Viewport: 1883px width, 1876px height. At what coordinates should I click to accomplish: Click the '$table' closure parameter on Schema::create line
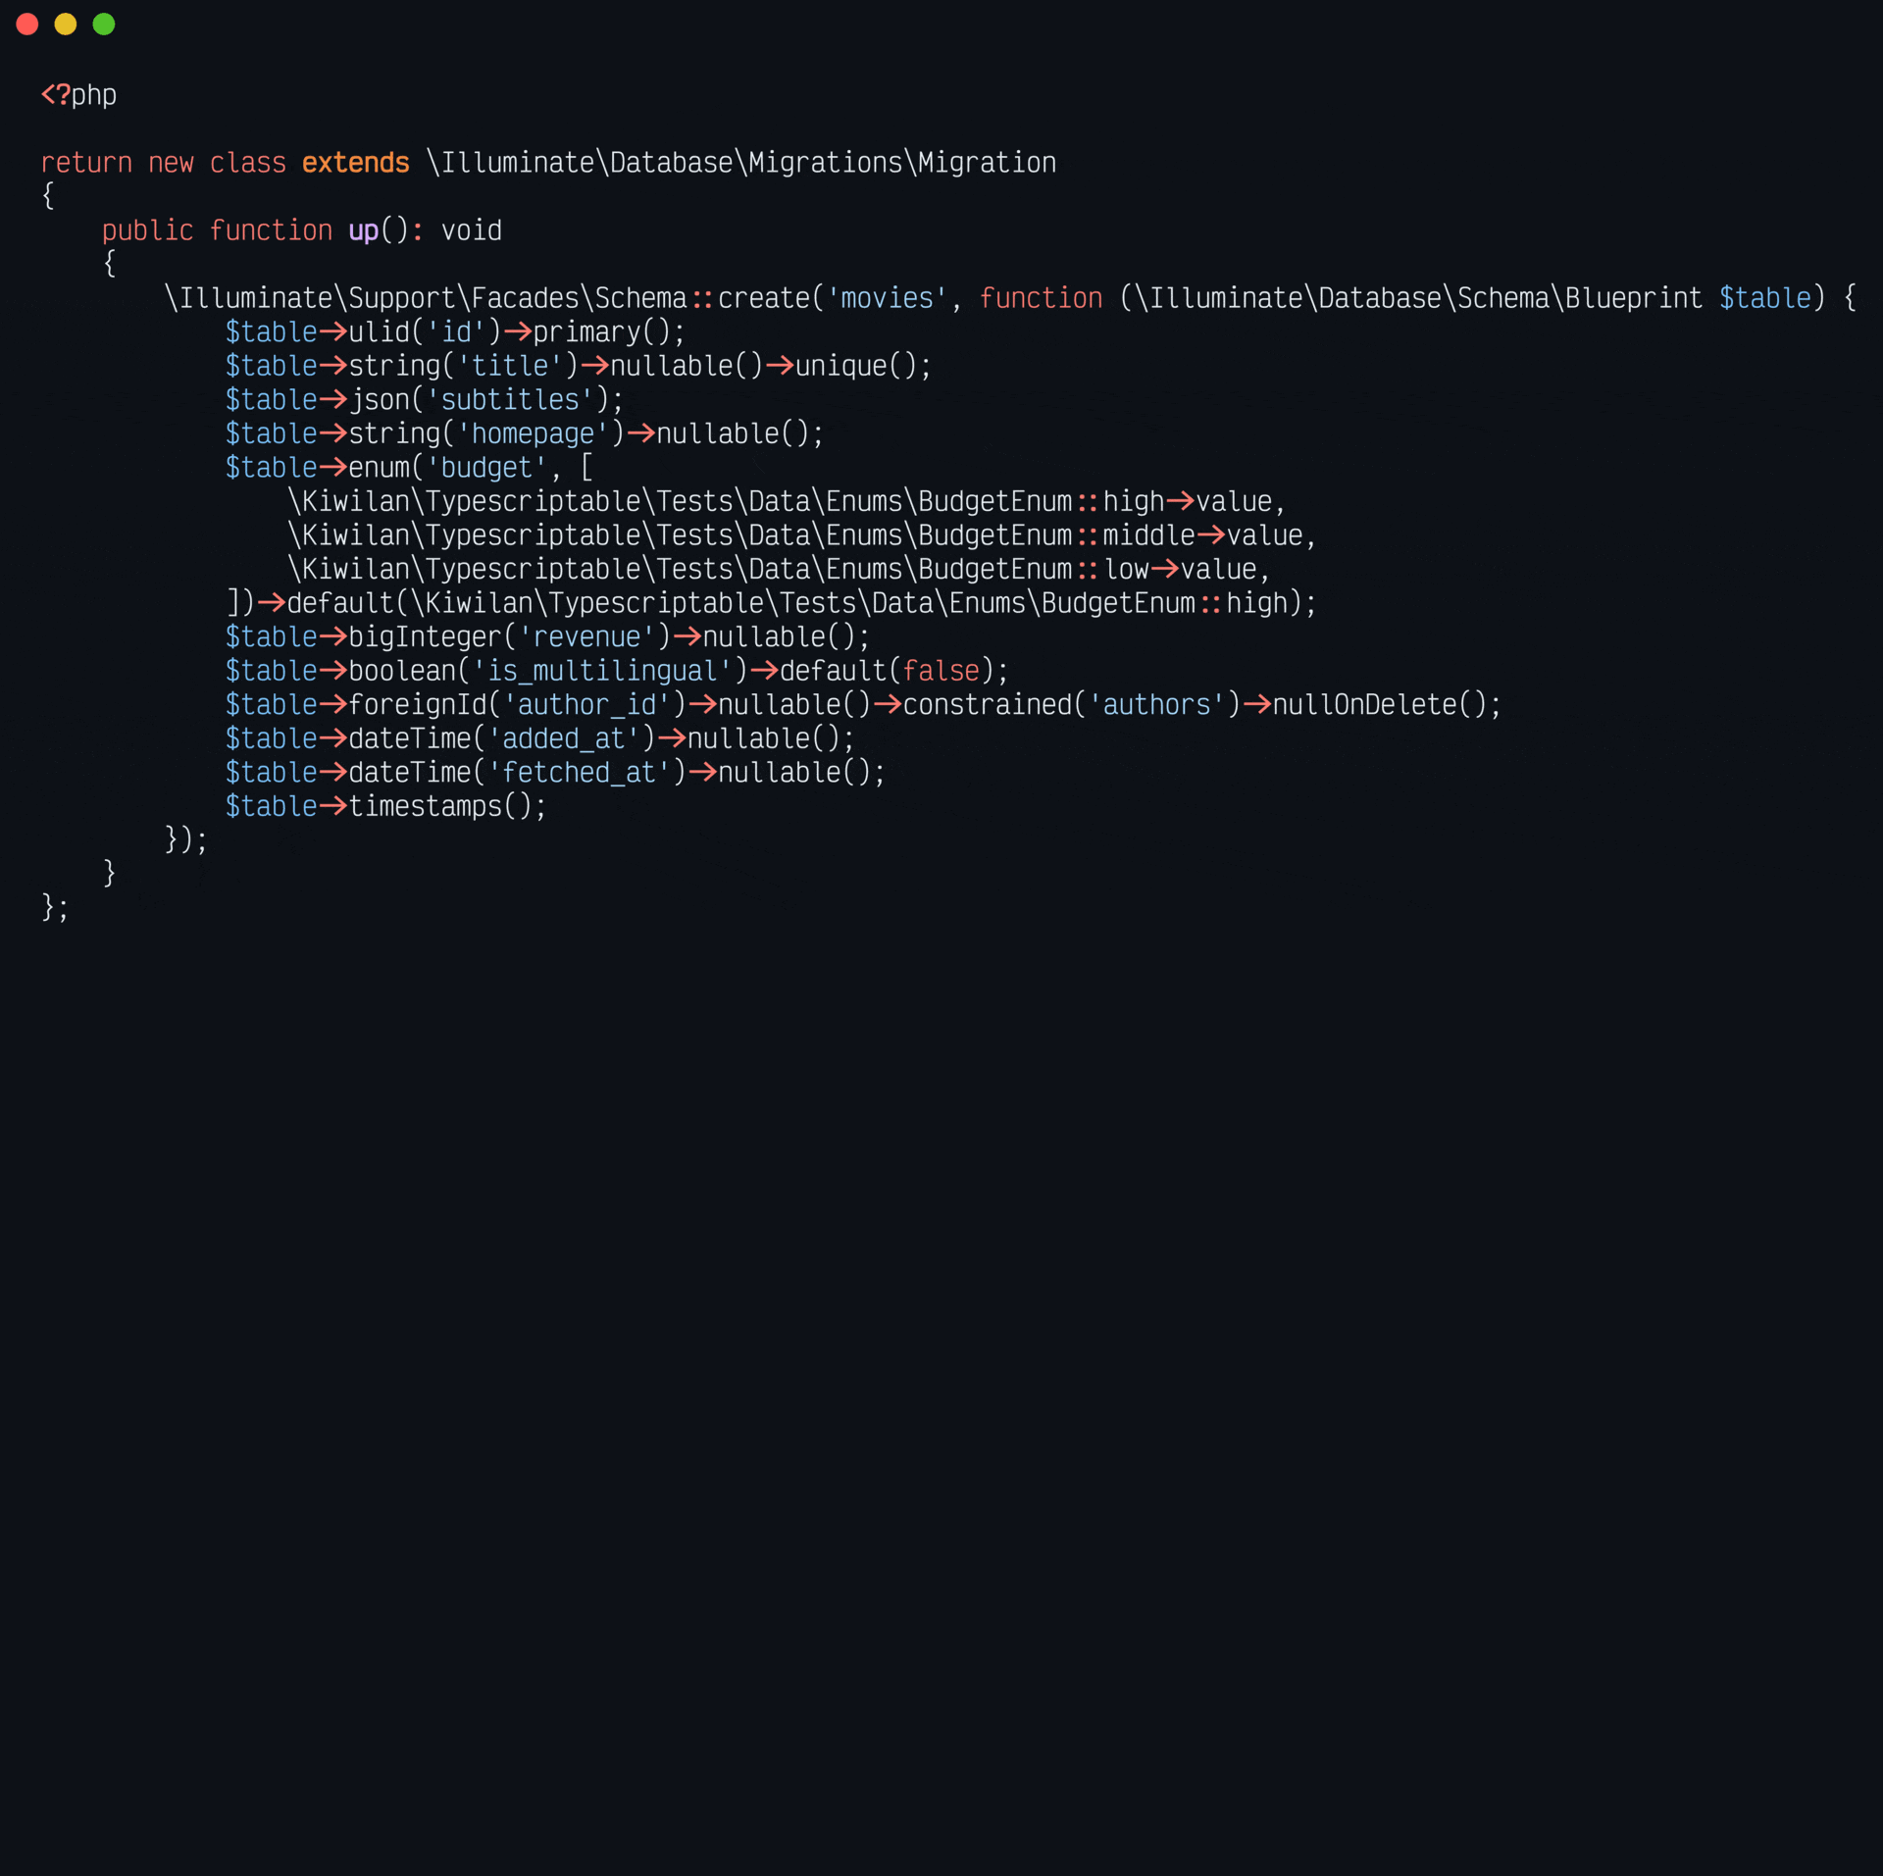click(1765, 298)
